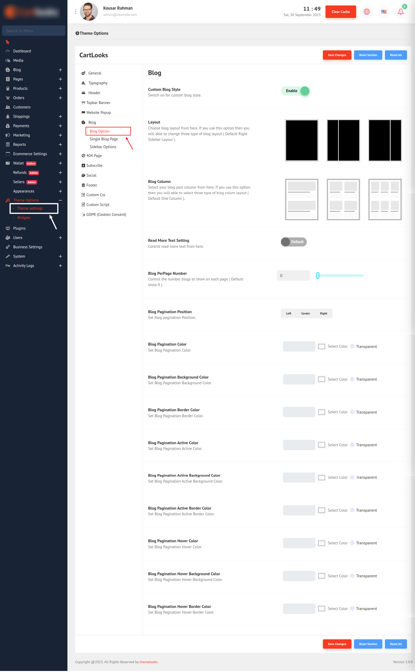The height and width of the screenshot is (672, 415).
Task: Click the Typography icon in theme menu
Action: click(84, 83)
